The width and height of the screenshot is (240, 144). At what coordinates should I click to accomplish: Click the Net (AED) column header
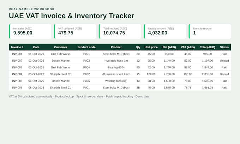click(x=169, y=47)
